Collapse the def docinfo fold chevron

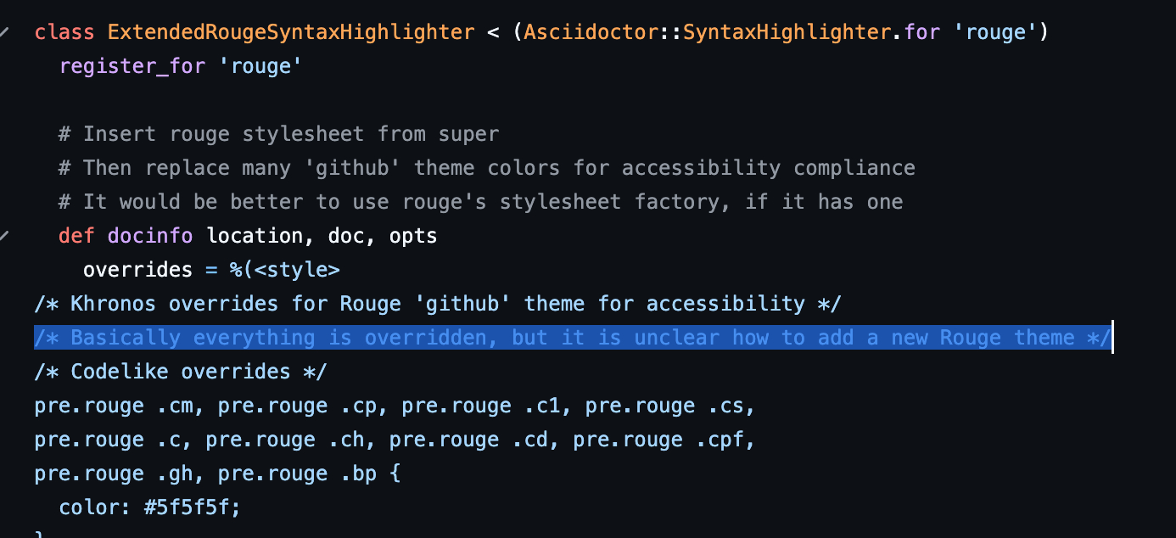coord(5,235)
